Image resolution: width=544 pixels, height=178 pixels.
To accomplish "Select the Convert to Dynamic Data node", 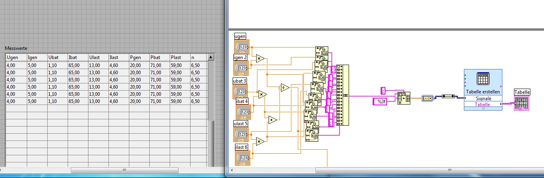I will click(x=427, y=98).
